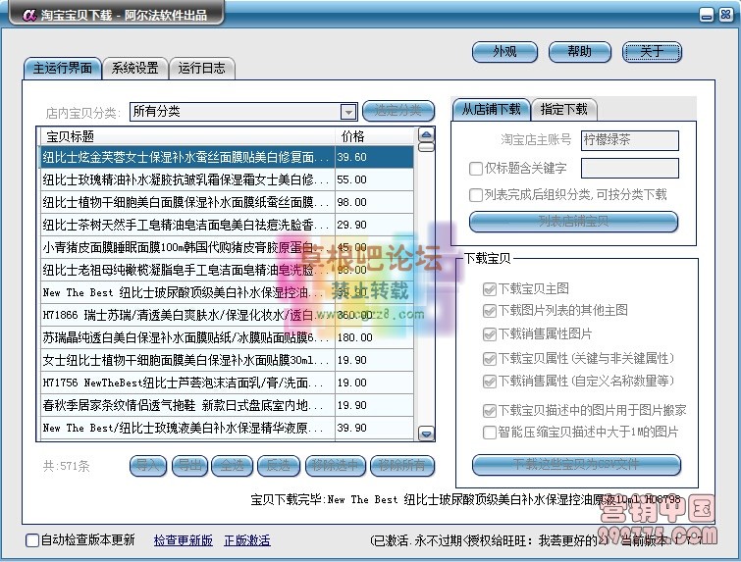The height and width of the screenshot is (562, 741).
Task: Switch to the 主运行界面 tab
Action: [63, 69]
